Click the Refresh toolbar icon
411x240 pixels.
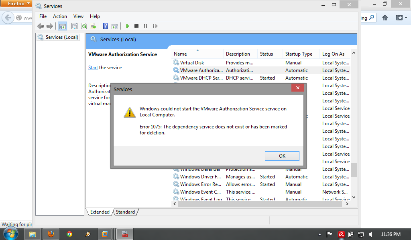click(84, 26)
